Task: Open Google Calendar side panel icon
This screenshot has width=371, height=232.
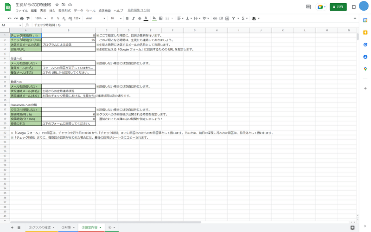Action: coord(365,20)
